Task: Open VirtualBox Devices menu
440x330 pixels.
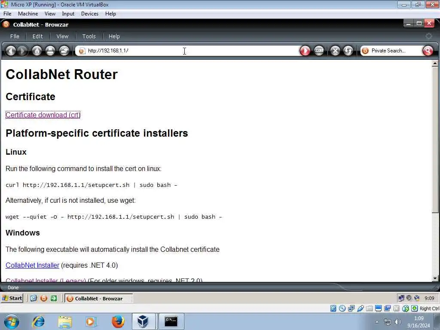Action: point(89,14)
